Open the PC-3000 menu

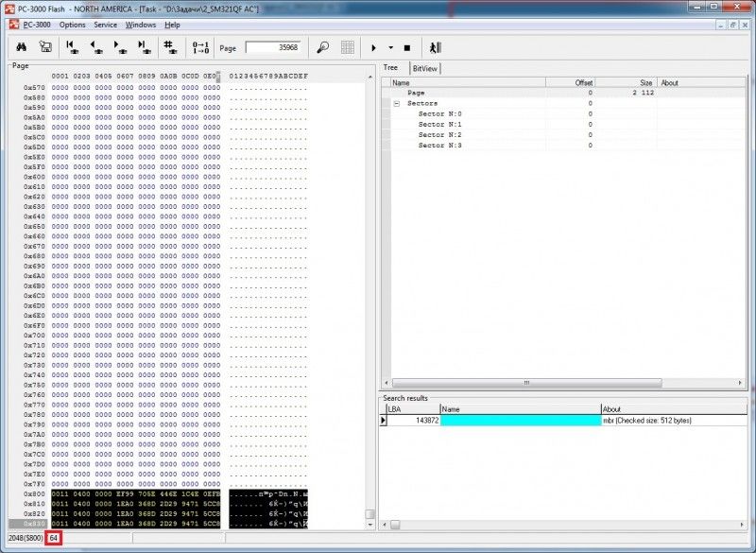[x=37, y=25]
